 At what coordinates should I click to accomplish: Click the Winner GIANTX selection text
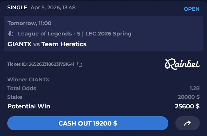tap(28, 80)
